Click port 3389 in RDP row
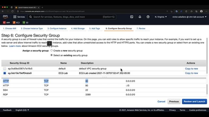 point(88,95)
